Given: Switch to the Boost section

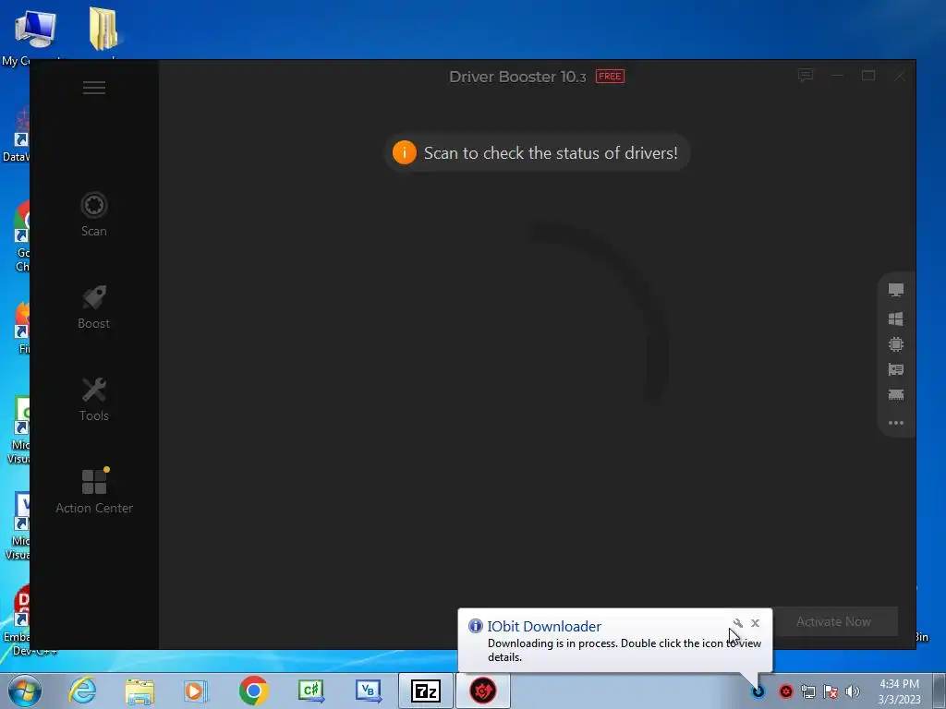Looking at the screenshot, I should 94,307.
